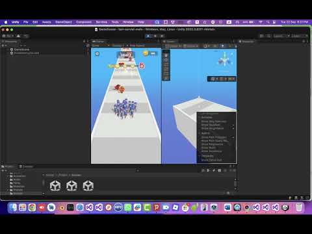The width and height of the screenshot is (312, 234).
Task: Select the Materials folder in Project tree
Action: click(19, 187)
